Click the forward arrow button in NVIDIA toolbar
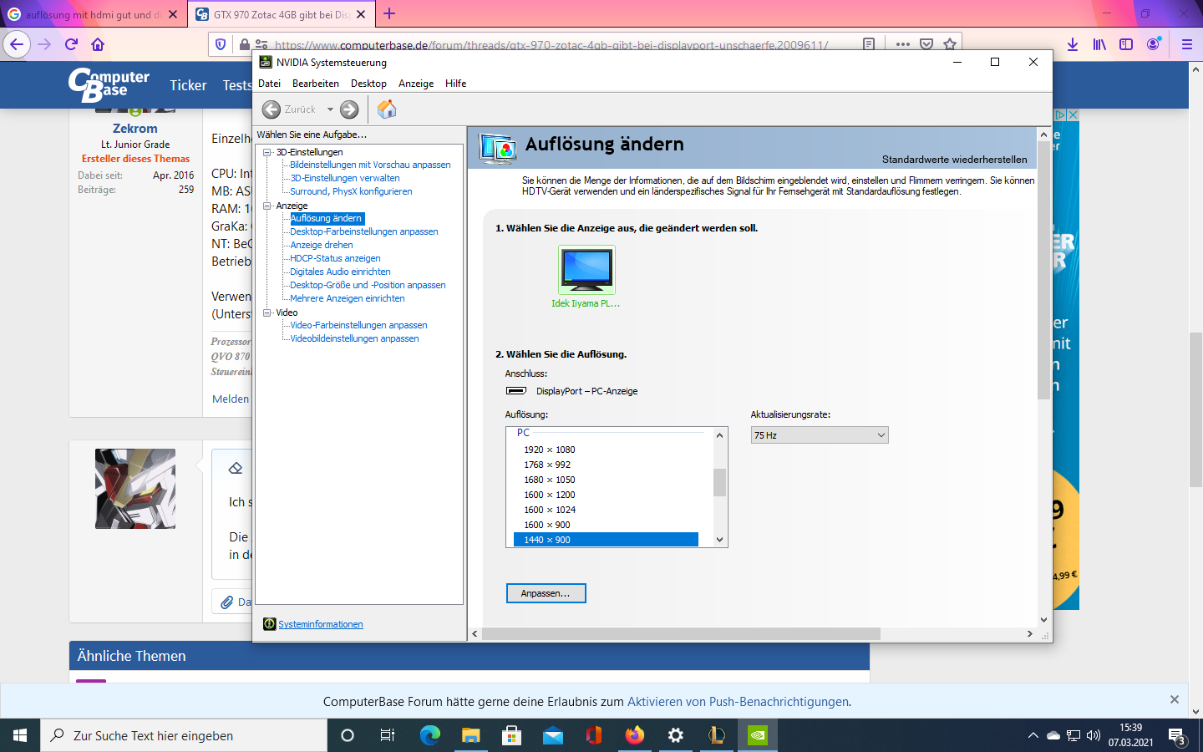The height and width of the screenshot is (752, 1203). [349, 109]
